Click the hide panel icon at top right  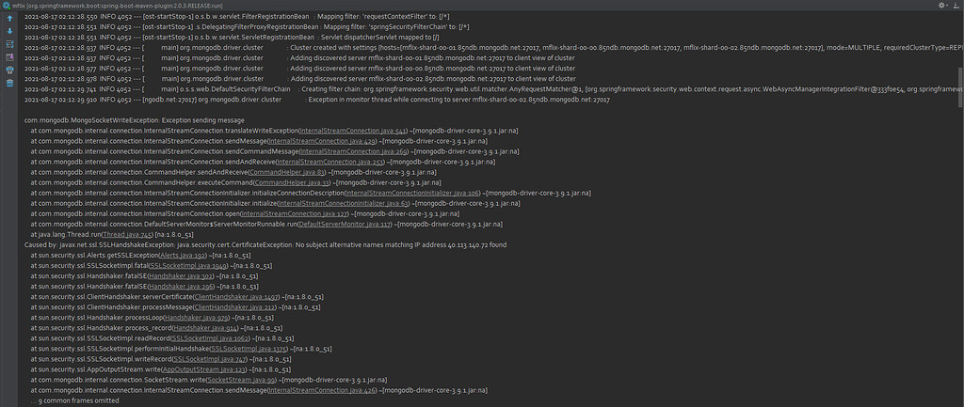pos(956,5)
